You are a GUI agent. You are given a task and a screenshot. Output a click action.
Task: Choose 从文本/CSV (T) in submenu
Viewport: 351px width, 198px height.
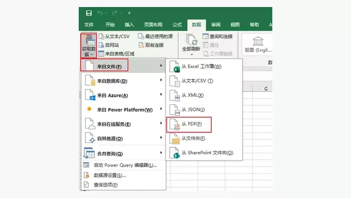(x=204, y=81)
